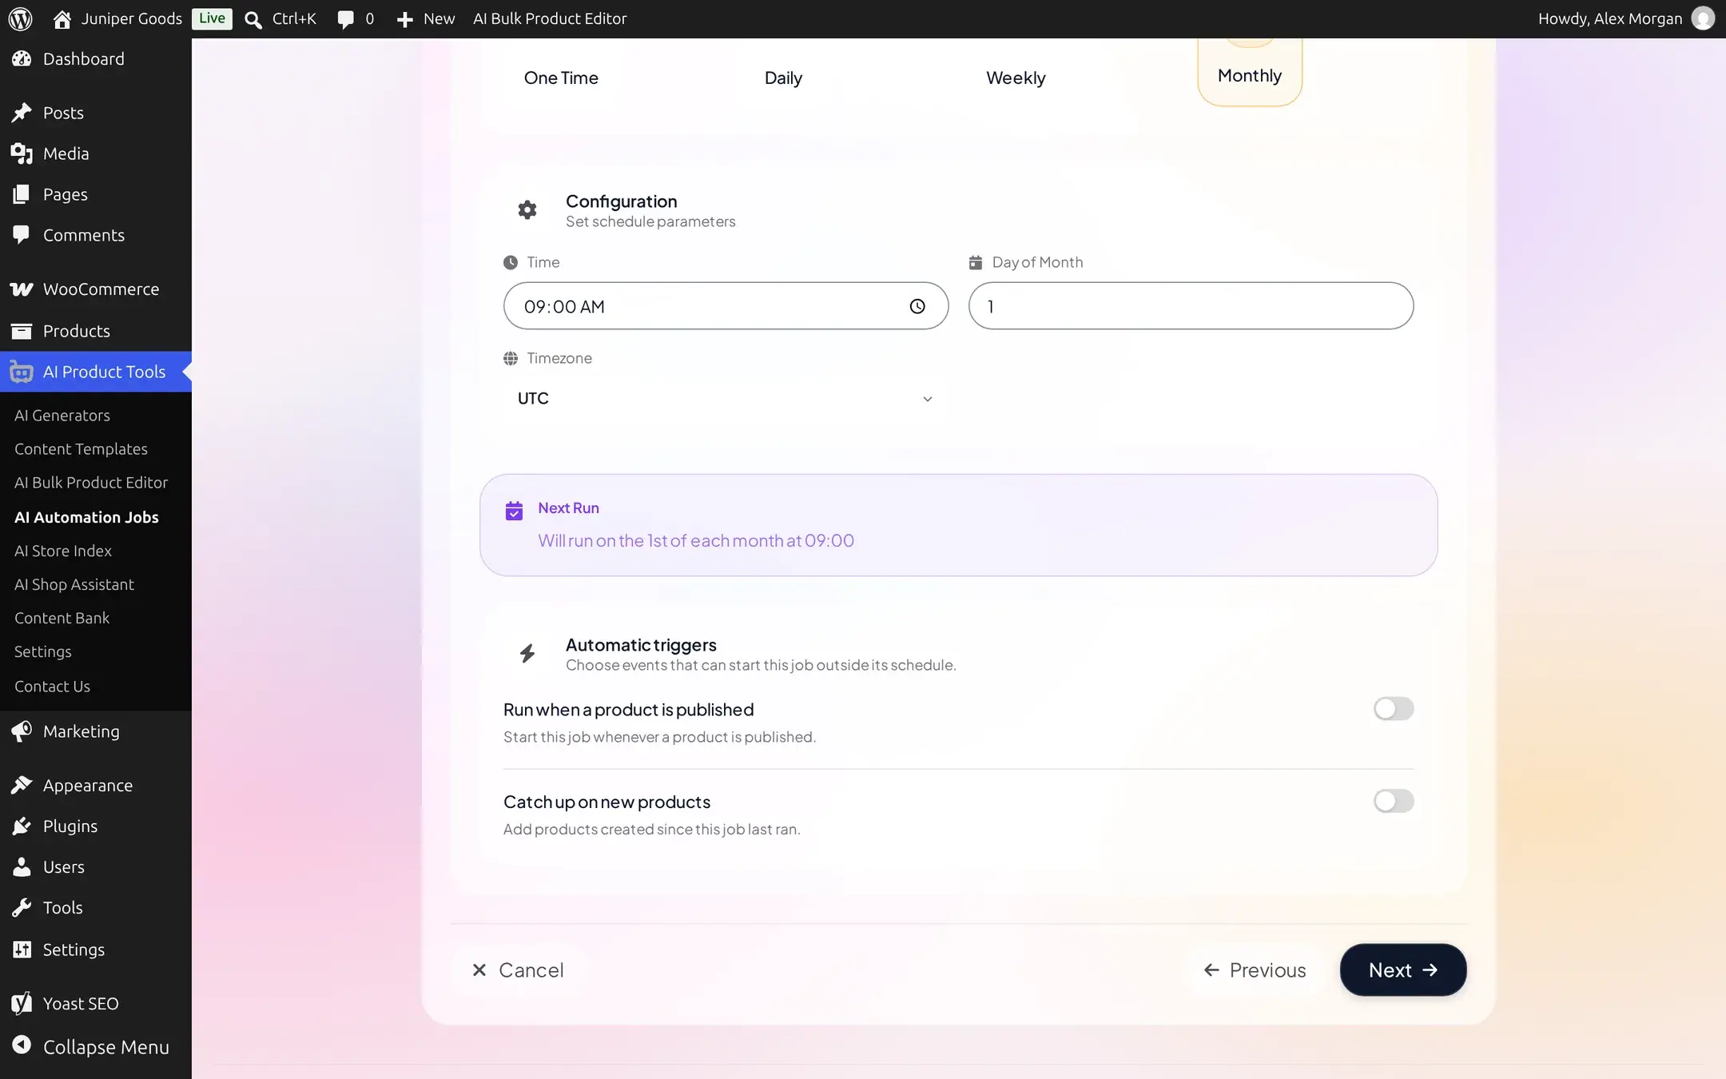Click the Juniper Goods home icon
Viewport: 1726px width, 1079px height.
click(62, 19)
